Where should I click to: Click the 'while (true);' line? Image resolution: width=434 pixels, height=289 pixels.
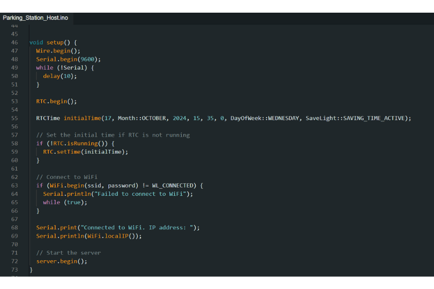65,202
